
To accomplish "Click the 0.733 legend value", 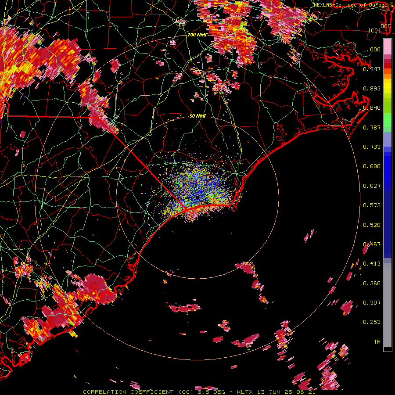I will pos(372,147).
